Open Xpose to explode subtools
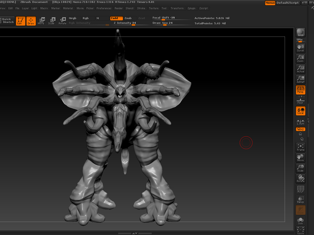Image resolution: width=314 pixels, height=235 pixels. pyautogui.click(x=301, y=230)
